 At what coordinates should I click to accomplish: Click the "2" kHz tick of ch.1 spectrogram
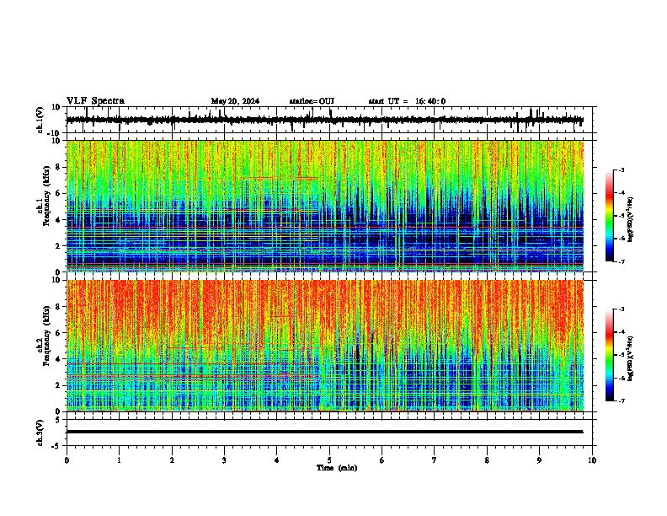coord(59,245)
